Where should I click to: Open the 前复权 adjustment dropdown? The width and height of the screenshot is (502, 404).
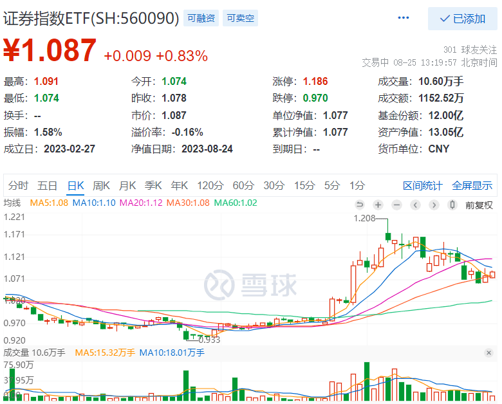tap(479, 205)
